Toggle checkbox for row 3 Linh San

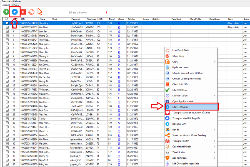(7, 32)
